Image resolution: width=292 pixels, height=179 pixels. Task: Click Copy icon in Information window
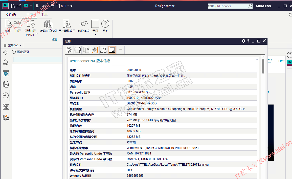(86, 50)
